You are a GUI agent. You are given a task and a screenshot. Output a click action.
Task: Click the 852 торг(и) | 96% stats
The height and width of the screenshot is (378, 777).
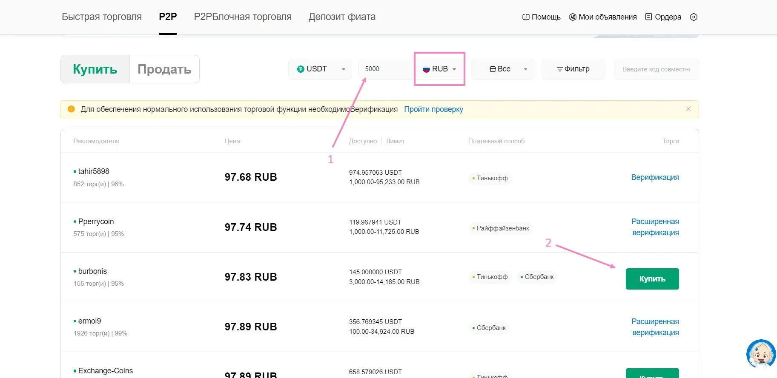98,184
